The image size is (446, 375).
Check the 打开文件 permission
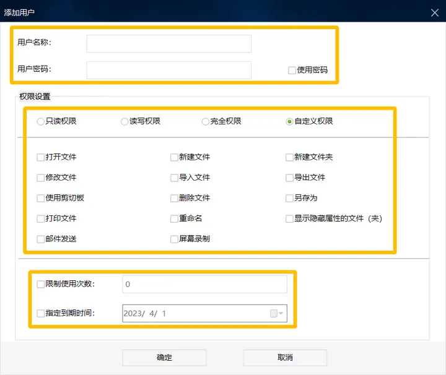coord(41,157)
